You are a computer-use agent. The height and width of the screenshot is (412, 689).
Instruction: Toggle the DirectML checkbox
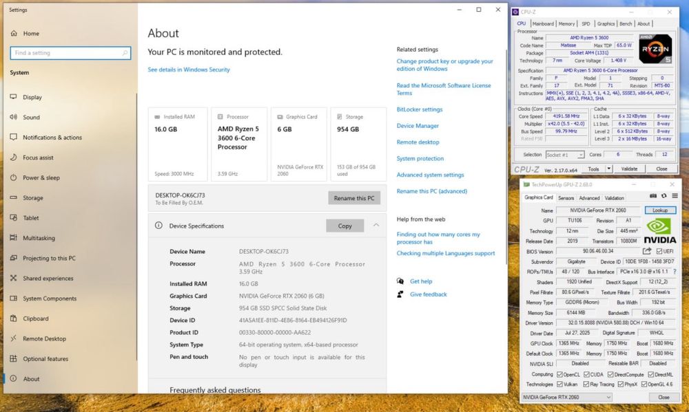pyautogui.click(x=651, y=375)
